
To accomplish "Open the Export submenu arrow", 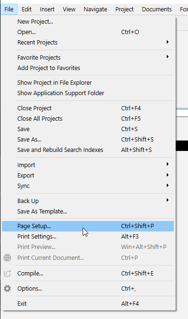I will coord(168,175).
